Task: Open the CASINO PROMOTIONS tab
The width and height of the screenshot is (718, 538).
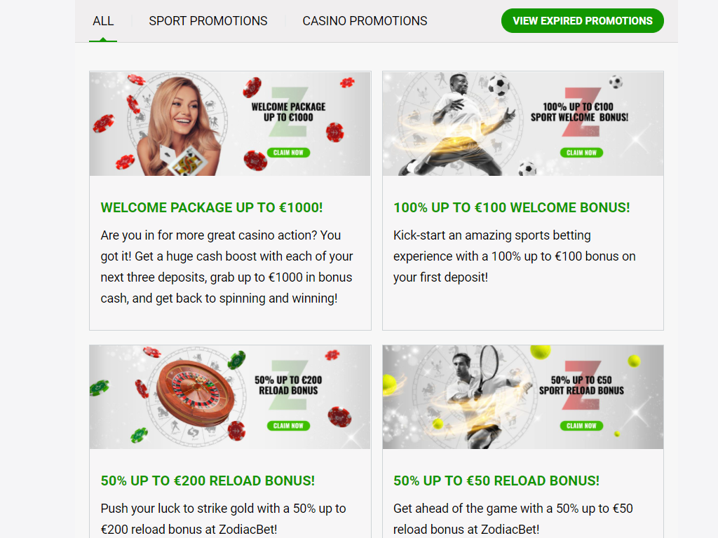Action: pos(365,21)
